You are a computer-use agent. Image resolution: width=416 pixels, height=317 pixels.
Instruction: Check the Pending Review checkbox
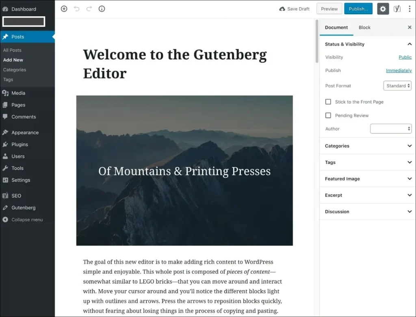point(328,115)
